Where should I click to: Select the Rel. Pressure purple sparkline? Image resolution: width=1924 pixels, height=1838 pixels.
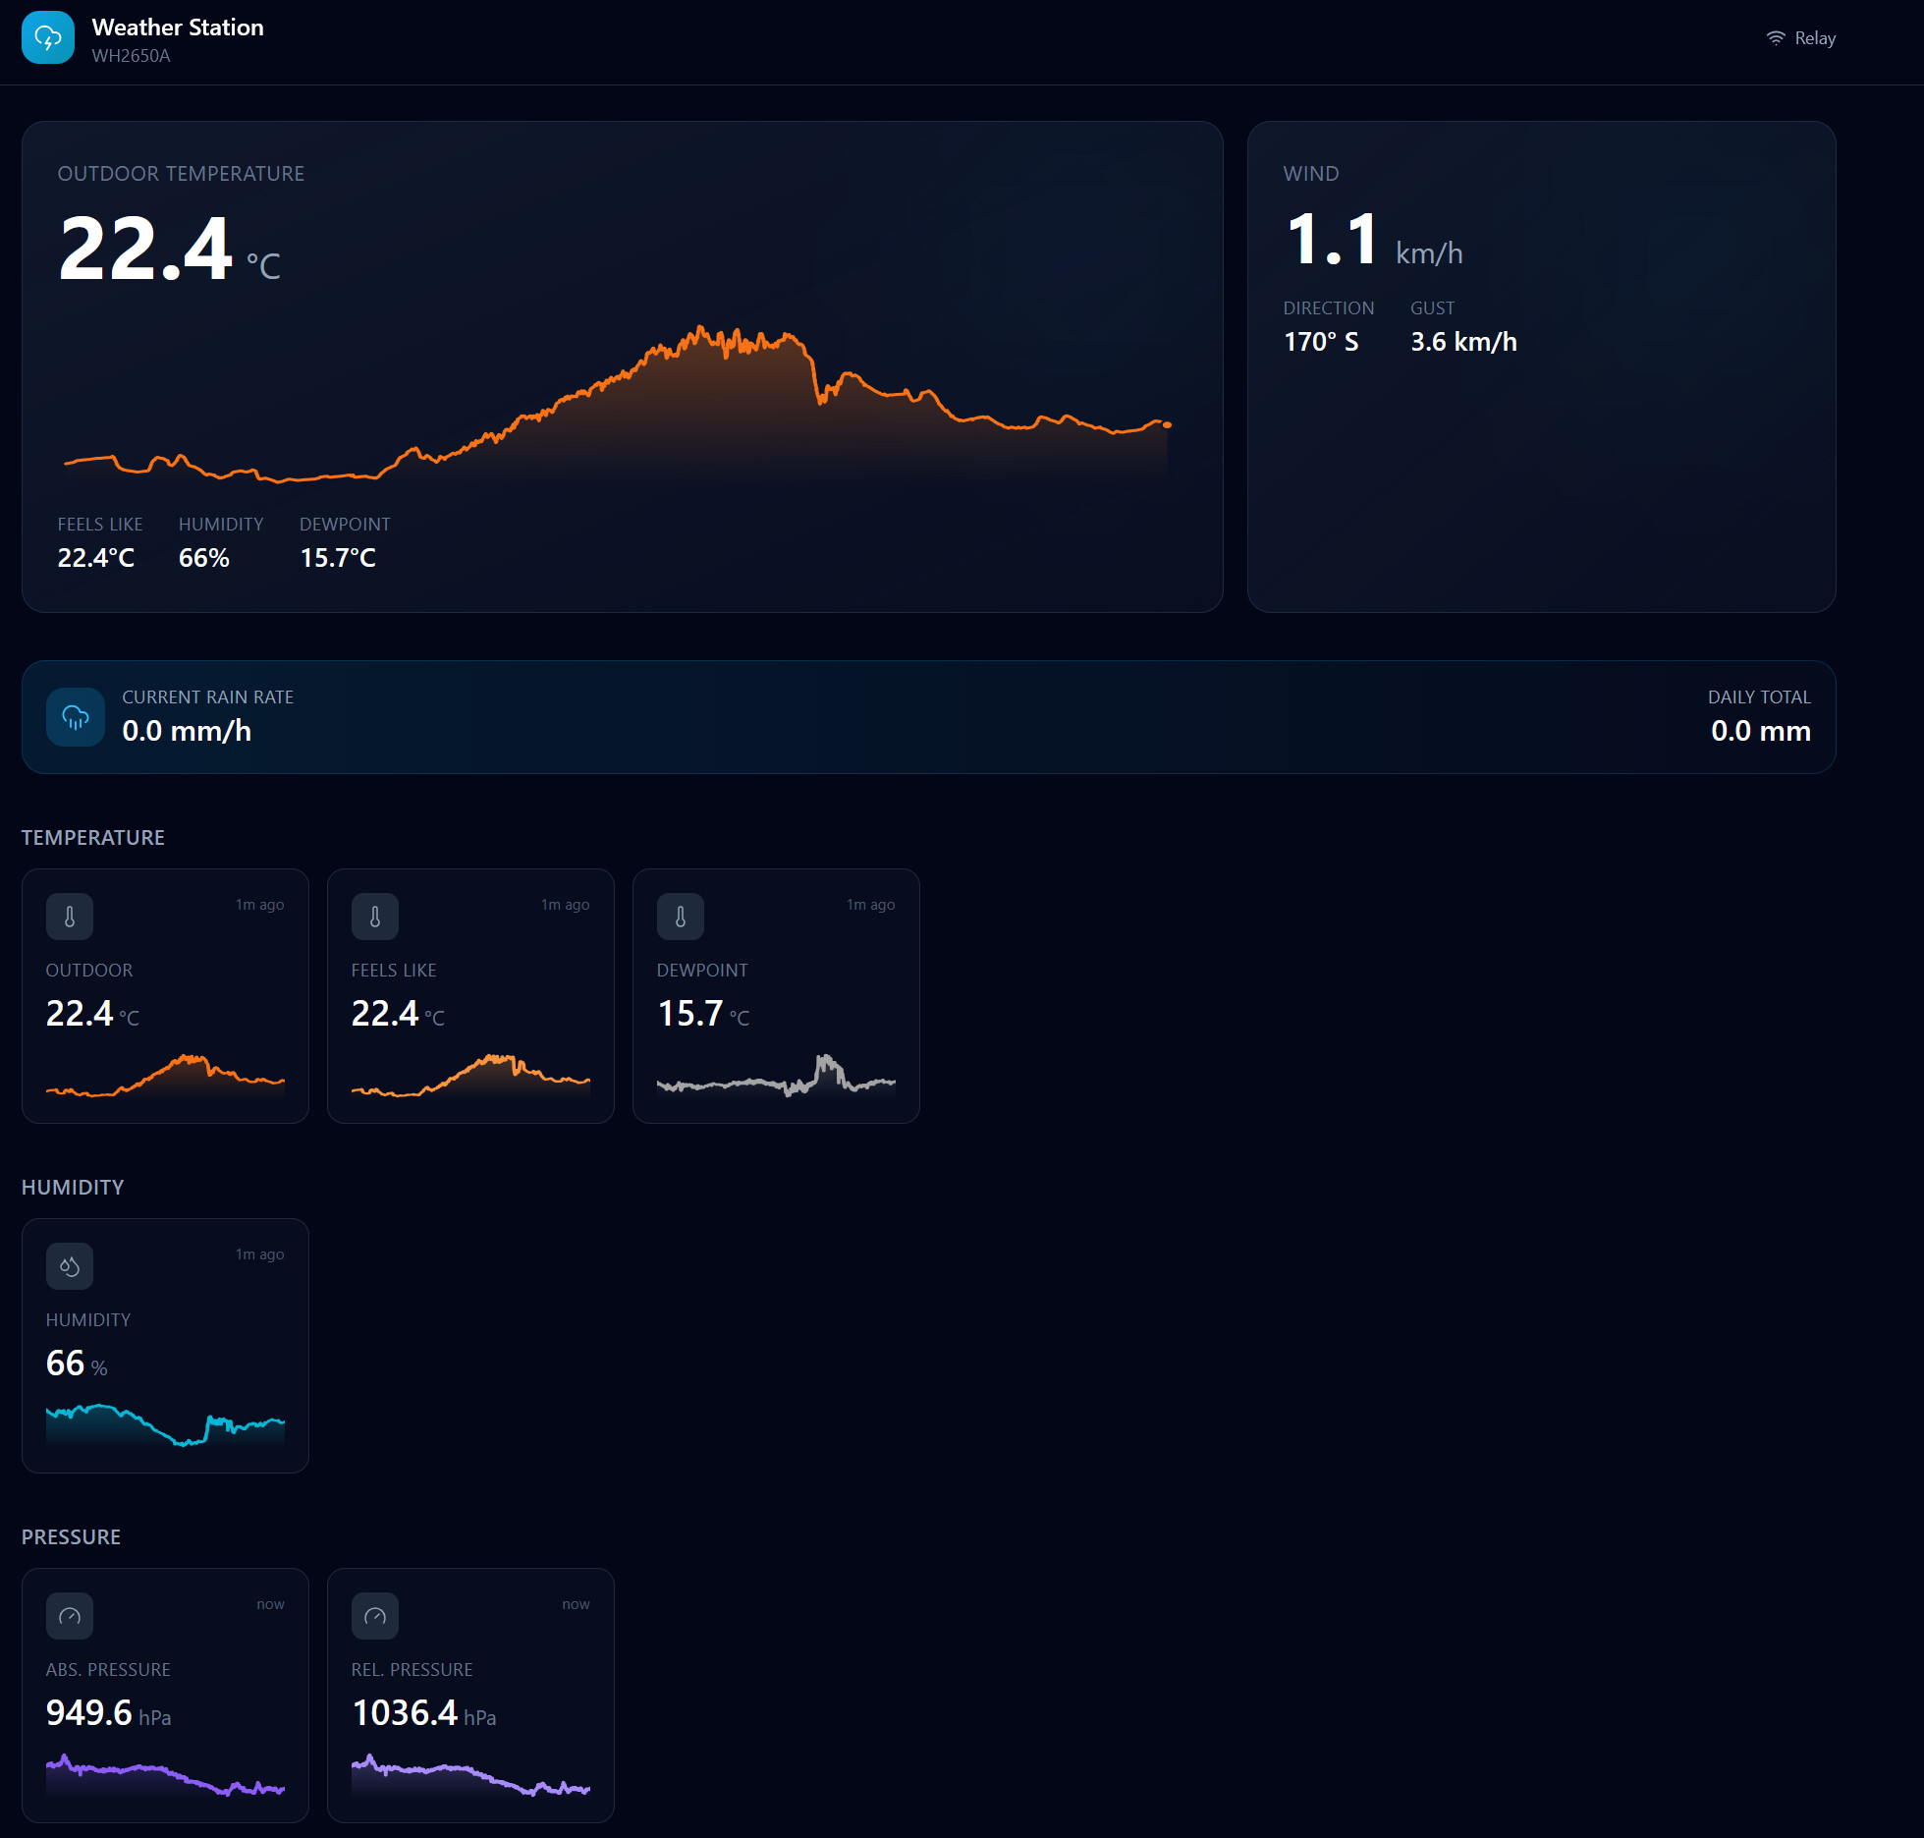[x=470, y=1775]
